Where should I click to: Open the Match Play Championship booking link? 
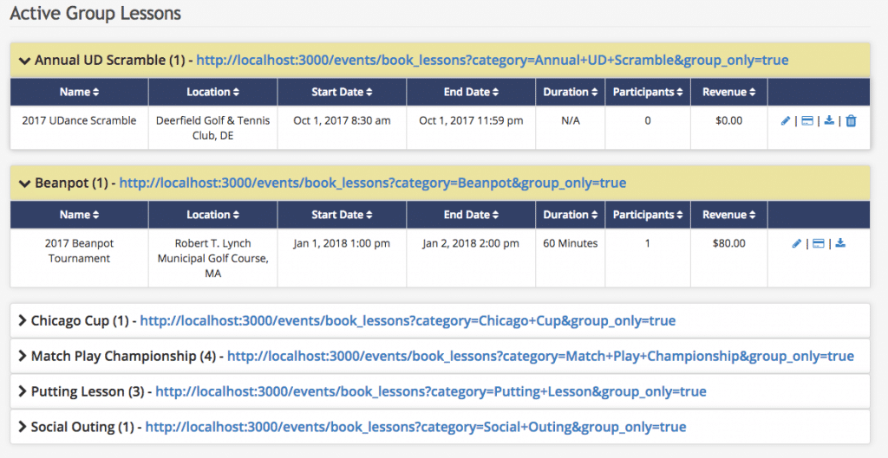[540, 356]
